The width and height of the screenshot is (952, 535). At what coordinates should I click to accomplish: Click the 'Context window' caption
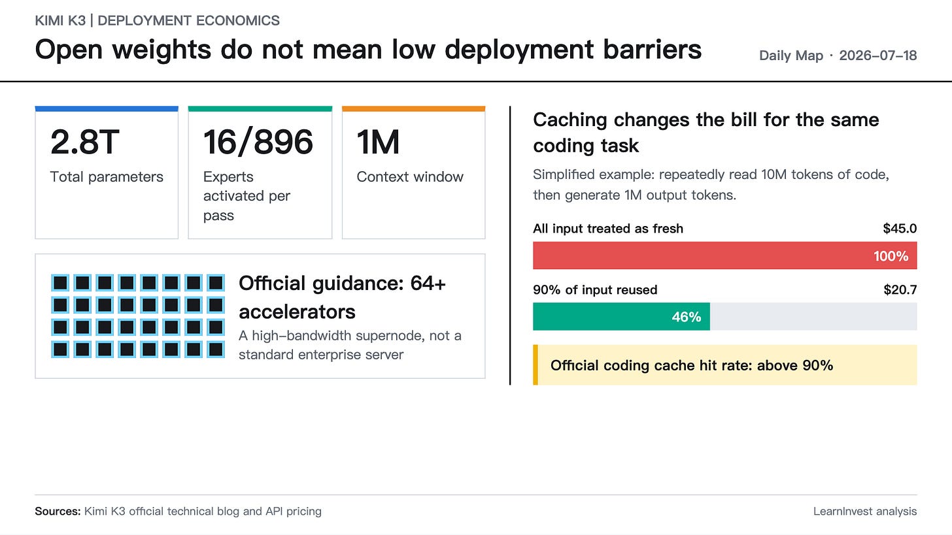point(410,177)
